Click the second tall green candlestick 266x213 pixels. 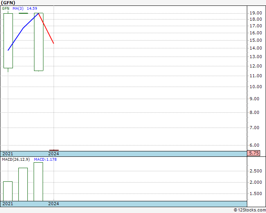click(x=39, y=42)
